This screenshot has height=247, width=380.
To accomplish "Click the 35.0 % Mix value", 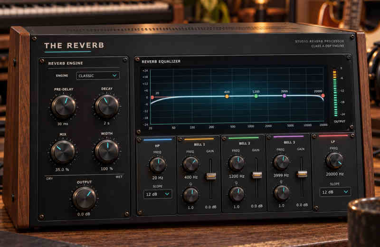I will tap(62, 170).
